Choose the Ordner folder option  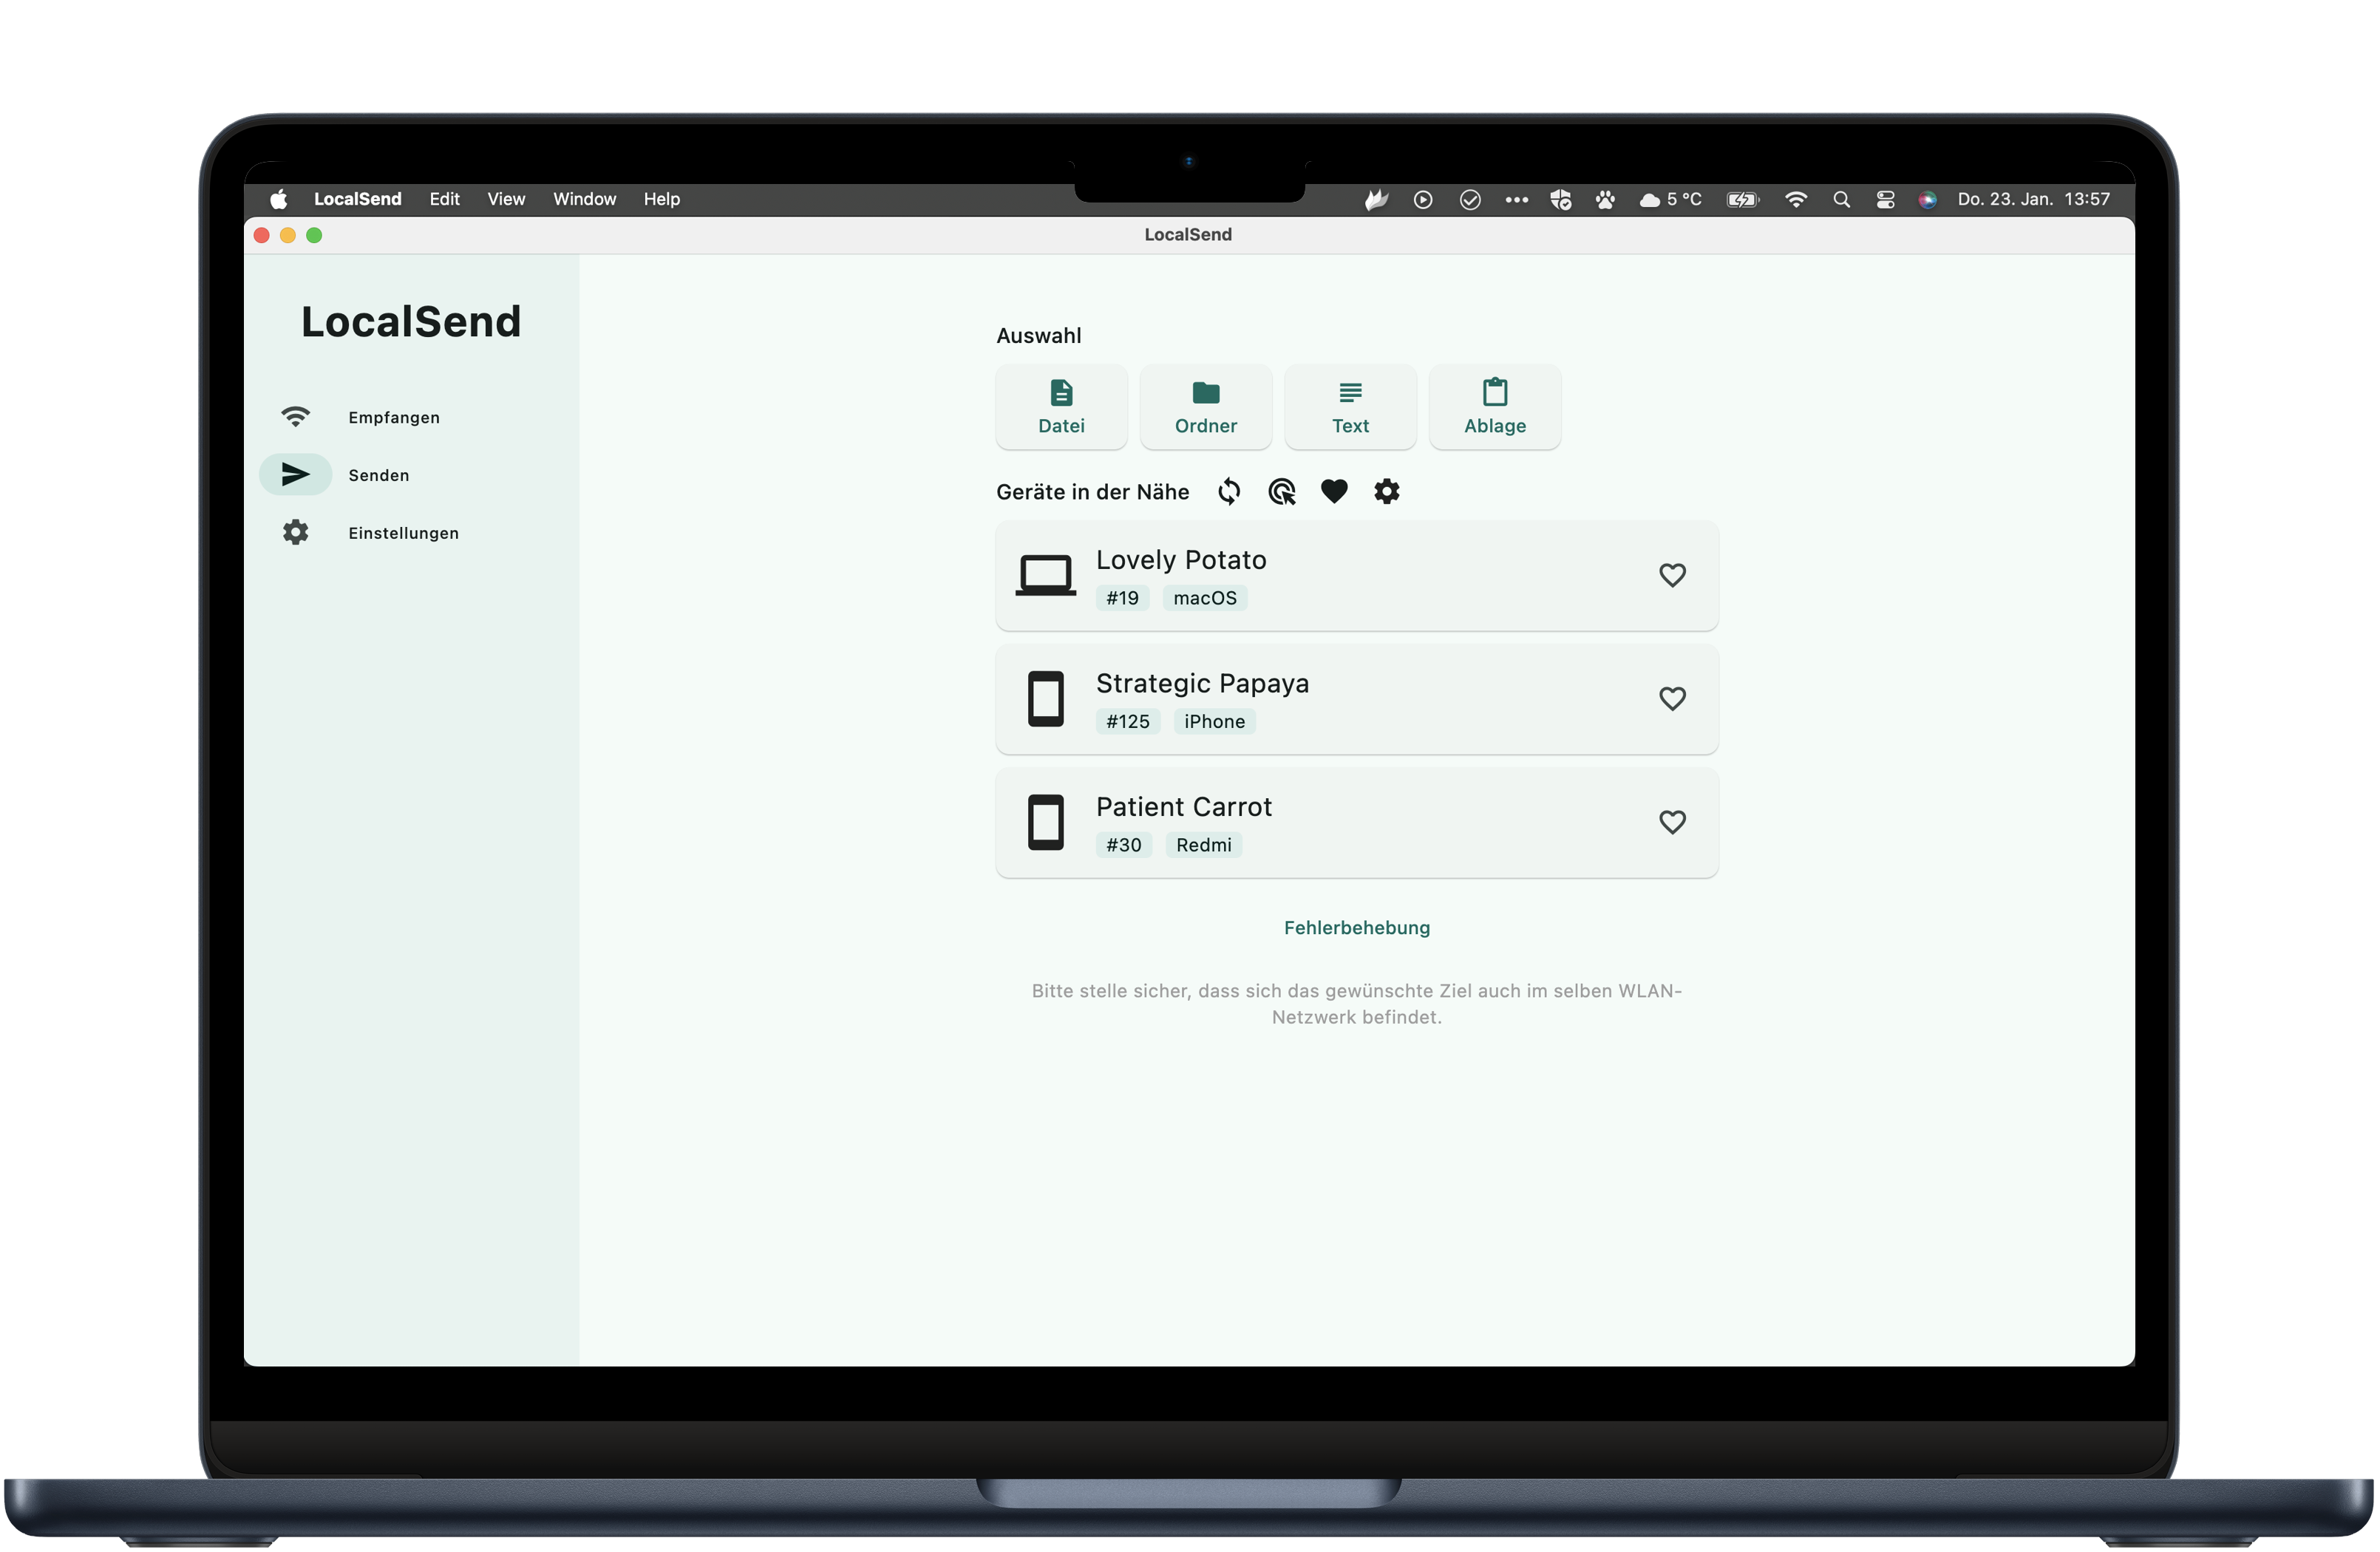1205,407
